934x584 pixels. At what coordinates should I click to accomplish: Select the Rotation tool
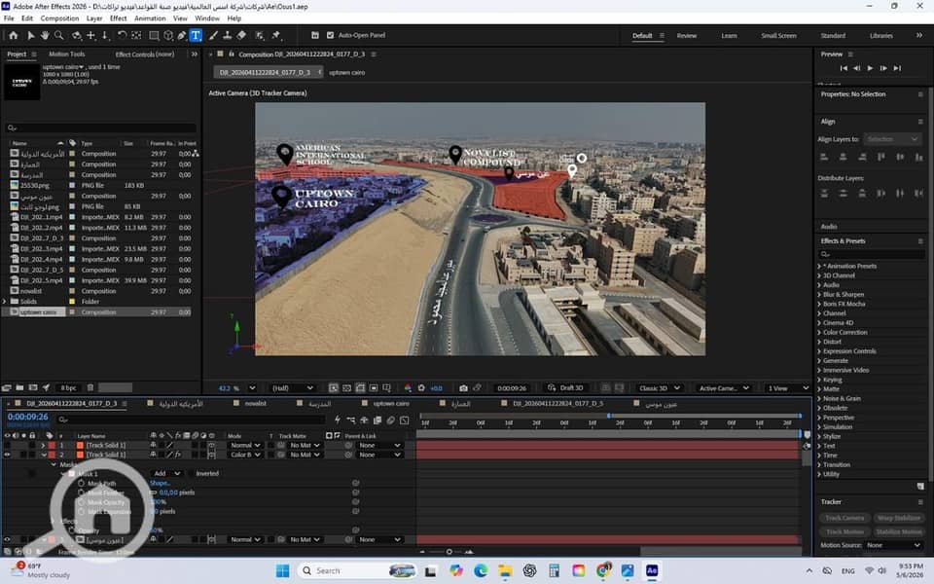coord(122,36)
